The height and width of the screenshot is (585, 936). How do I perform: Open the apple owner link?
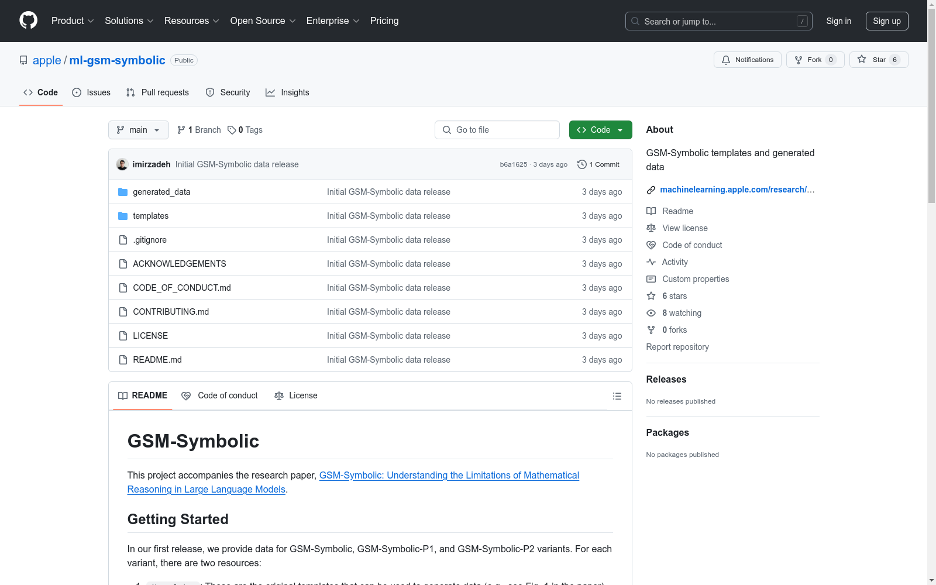click(x=47, y=60)
